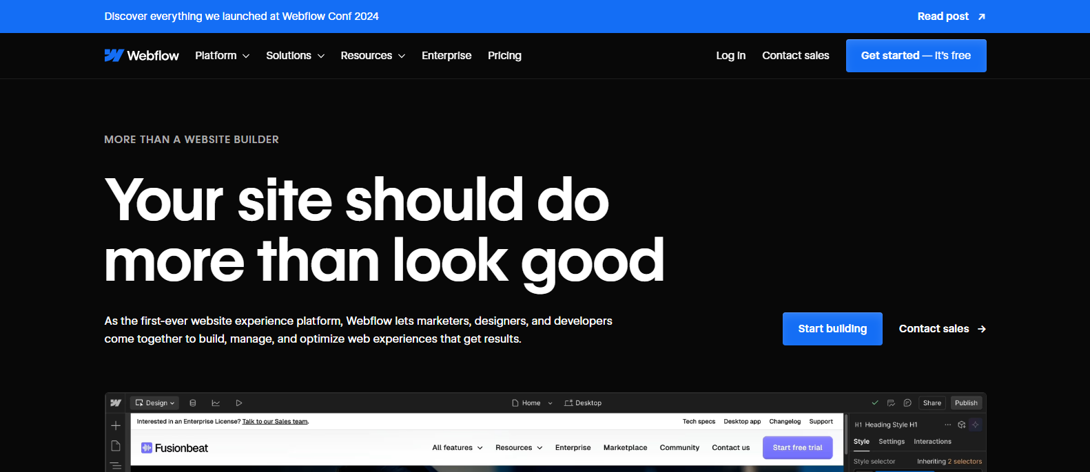Open the audit/review icon next to checkmark

coord(891,403)
